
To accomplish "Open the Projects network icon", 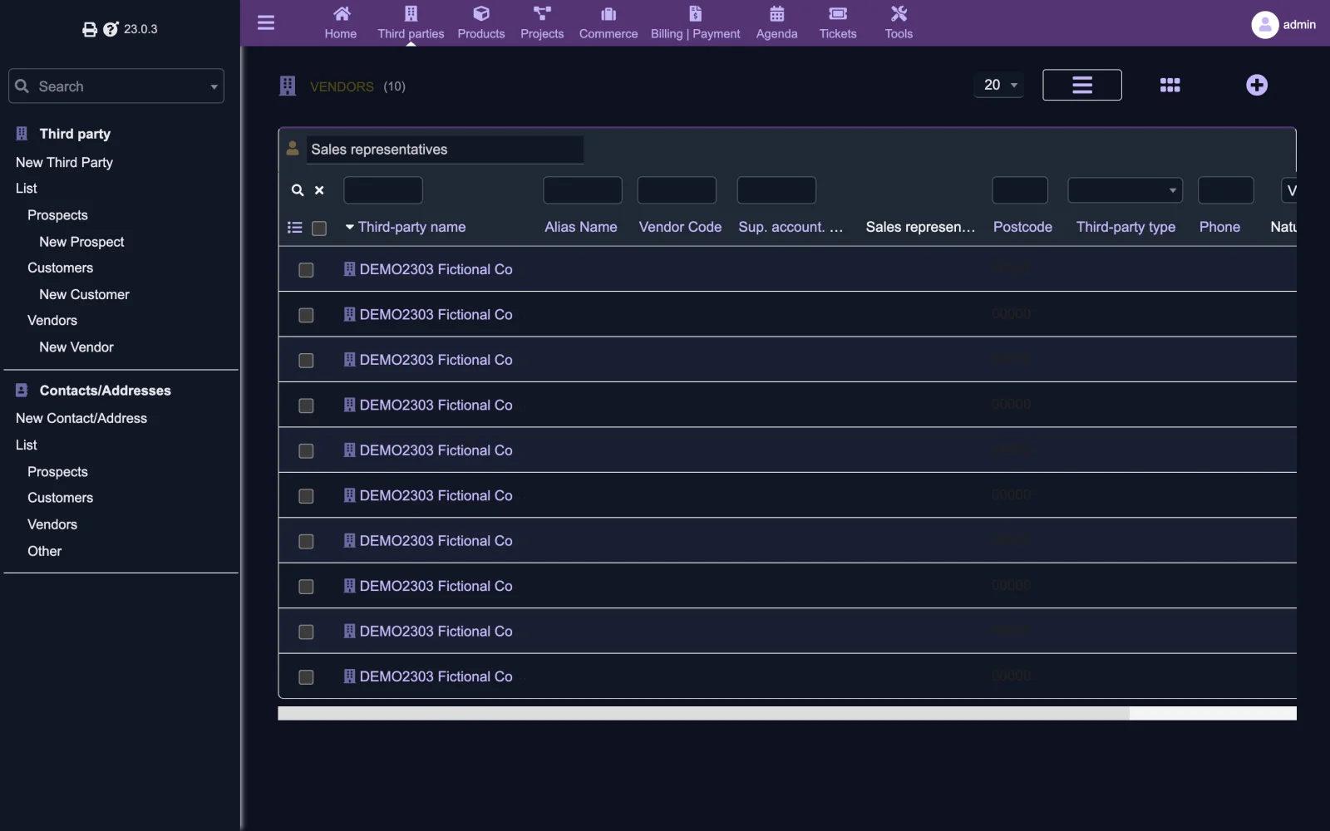I will (x=542, y=13).
